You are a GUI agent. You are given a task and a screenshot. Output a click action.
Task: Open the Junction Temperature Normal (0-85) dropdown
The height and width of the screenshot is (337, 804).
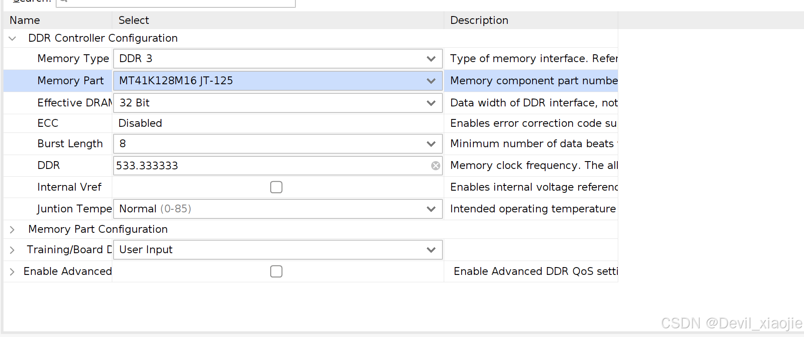431,209
